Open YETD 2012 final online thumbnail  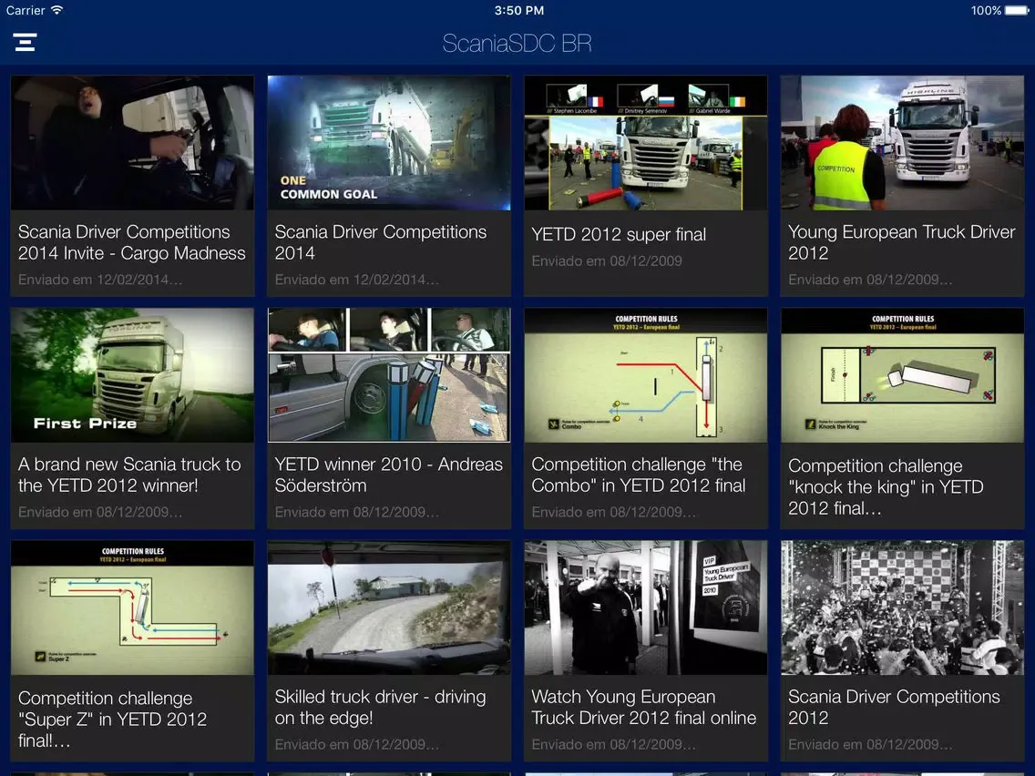[646, 608]
